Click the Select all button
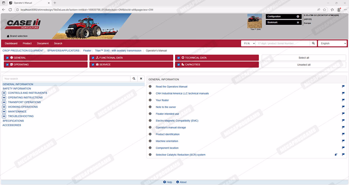 [304, 58]
